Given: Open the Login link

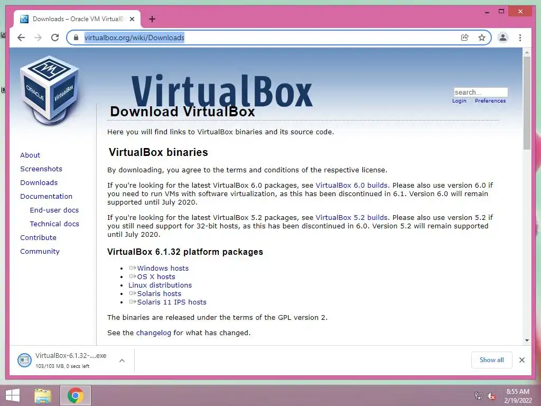Looking at the screenshot, I should (x=459, y=101).
